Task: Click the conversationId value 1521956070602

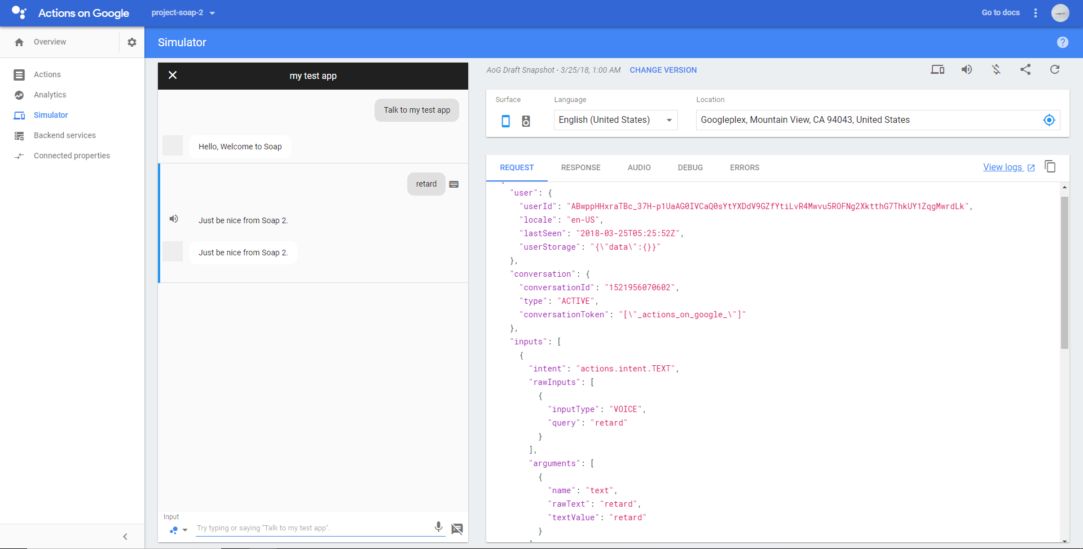Action: point(640,287)
